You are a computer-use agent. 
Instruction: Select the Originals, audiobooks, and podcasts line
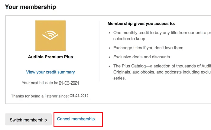162,72
